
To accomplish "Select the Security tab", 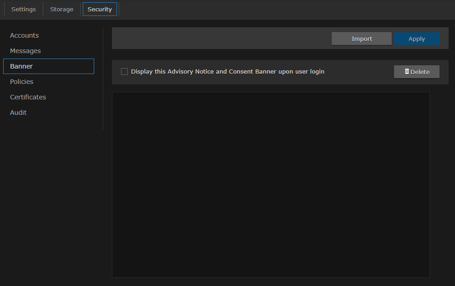I will pos(100,9).
